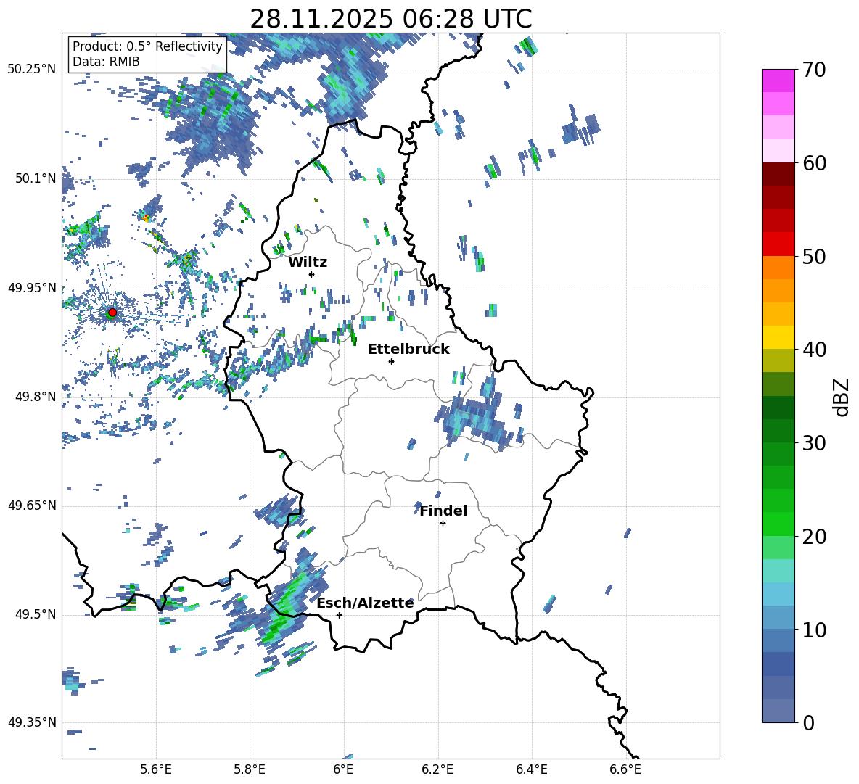This screenshot has height=784, width=859.
Task: Select the Findel city label
Action: [443, 511]
